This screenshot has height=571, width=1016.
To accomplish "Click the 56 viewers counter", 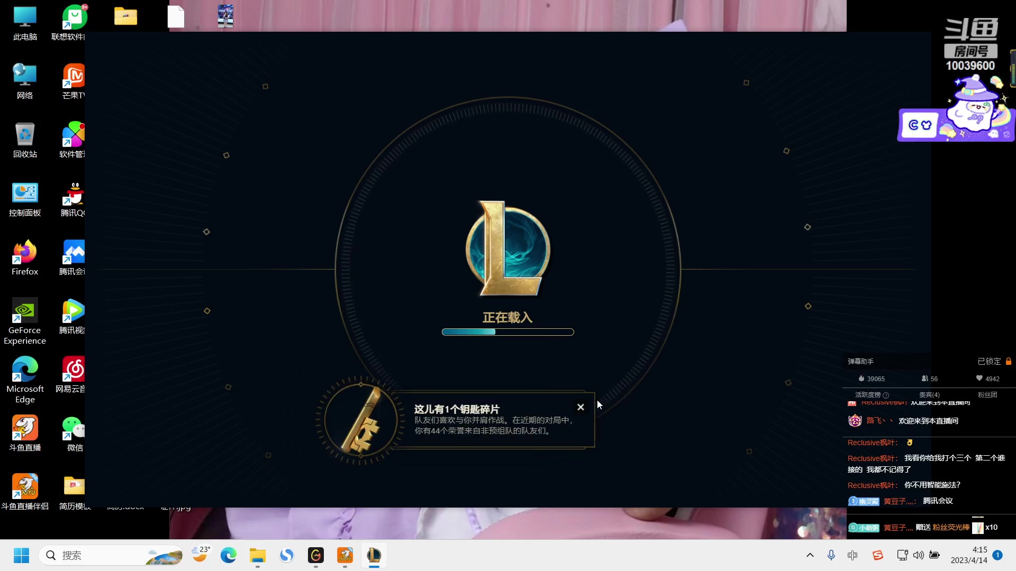I will [930, 379].
